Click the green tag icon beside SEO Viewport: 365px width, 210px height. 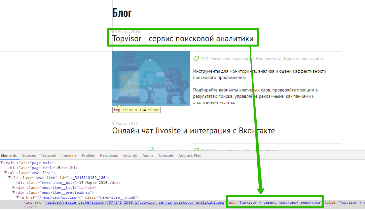click(x=196, y=59)
